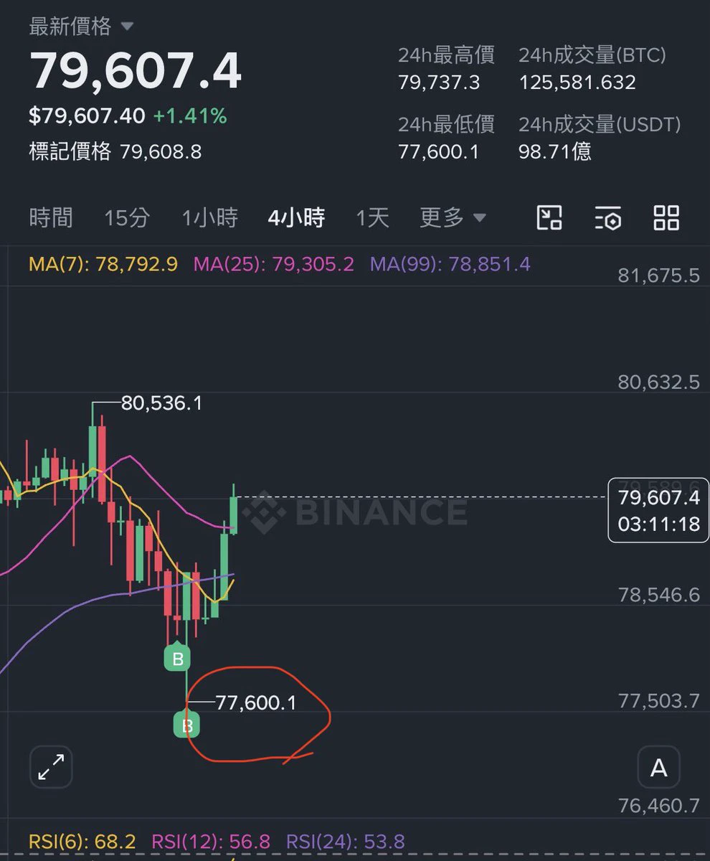Tap the MA(7) indicator label
This screenshot has height=861, width=710.
coord(103,264)
